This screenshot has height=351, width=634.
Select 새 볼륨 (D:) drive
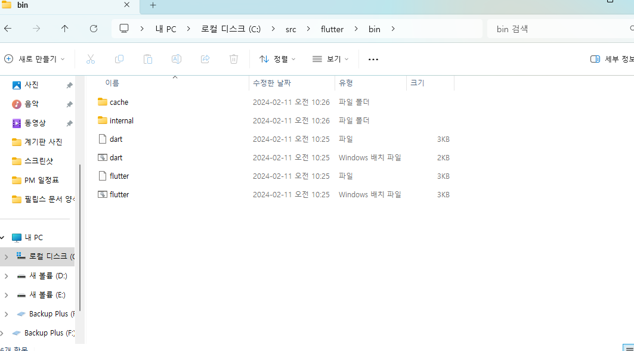pyautogui.click(x=48, y=276)
